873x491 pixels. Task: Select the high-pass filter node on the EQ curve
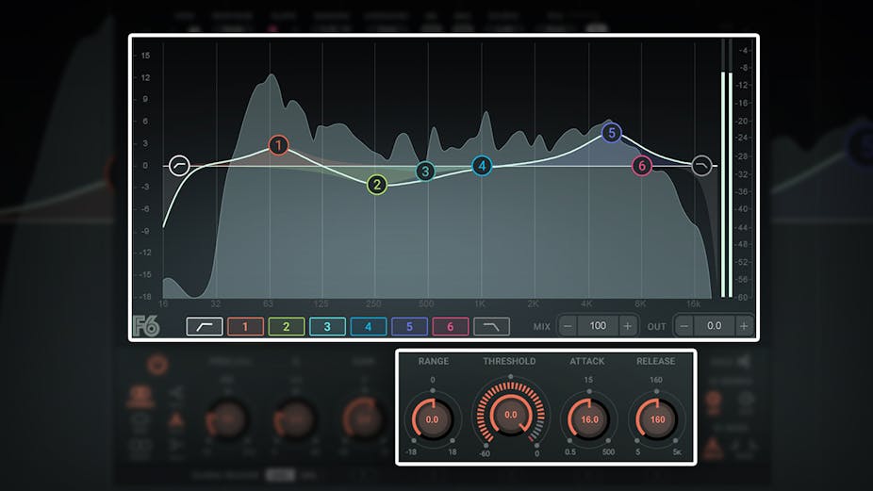179,167
